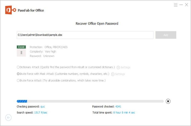Screen dimensions: 191x126
Task: Click the 'PassFab for Office' title text
Action: tap(31, 10)
